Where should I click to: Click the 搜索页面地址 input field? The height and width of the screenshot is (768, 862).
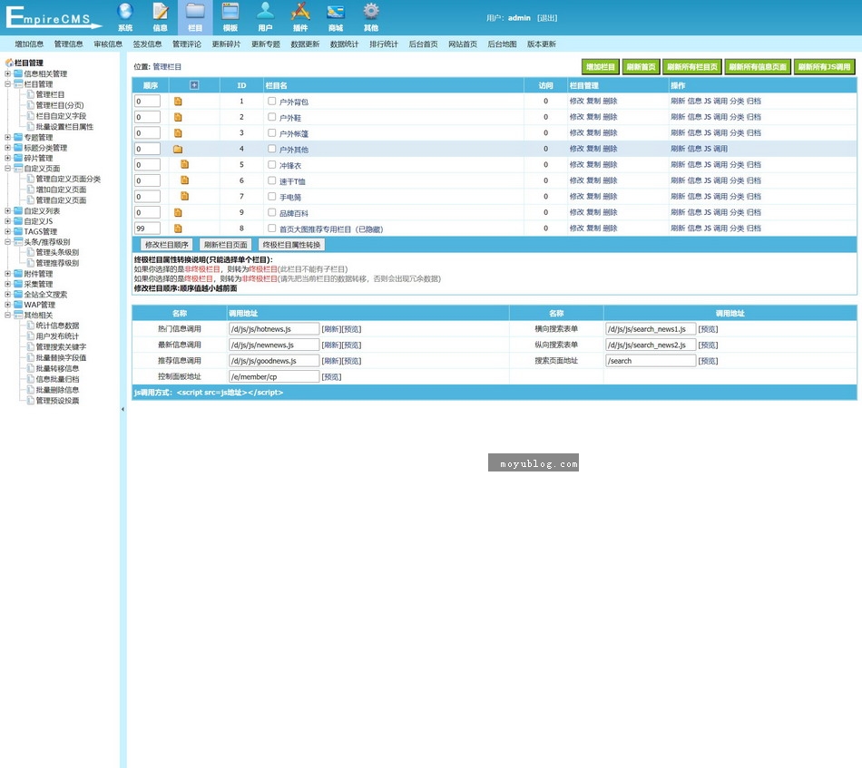(x=651, y=361)
